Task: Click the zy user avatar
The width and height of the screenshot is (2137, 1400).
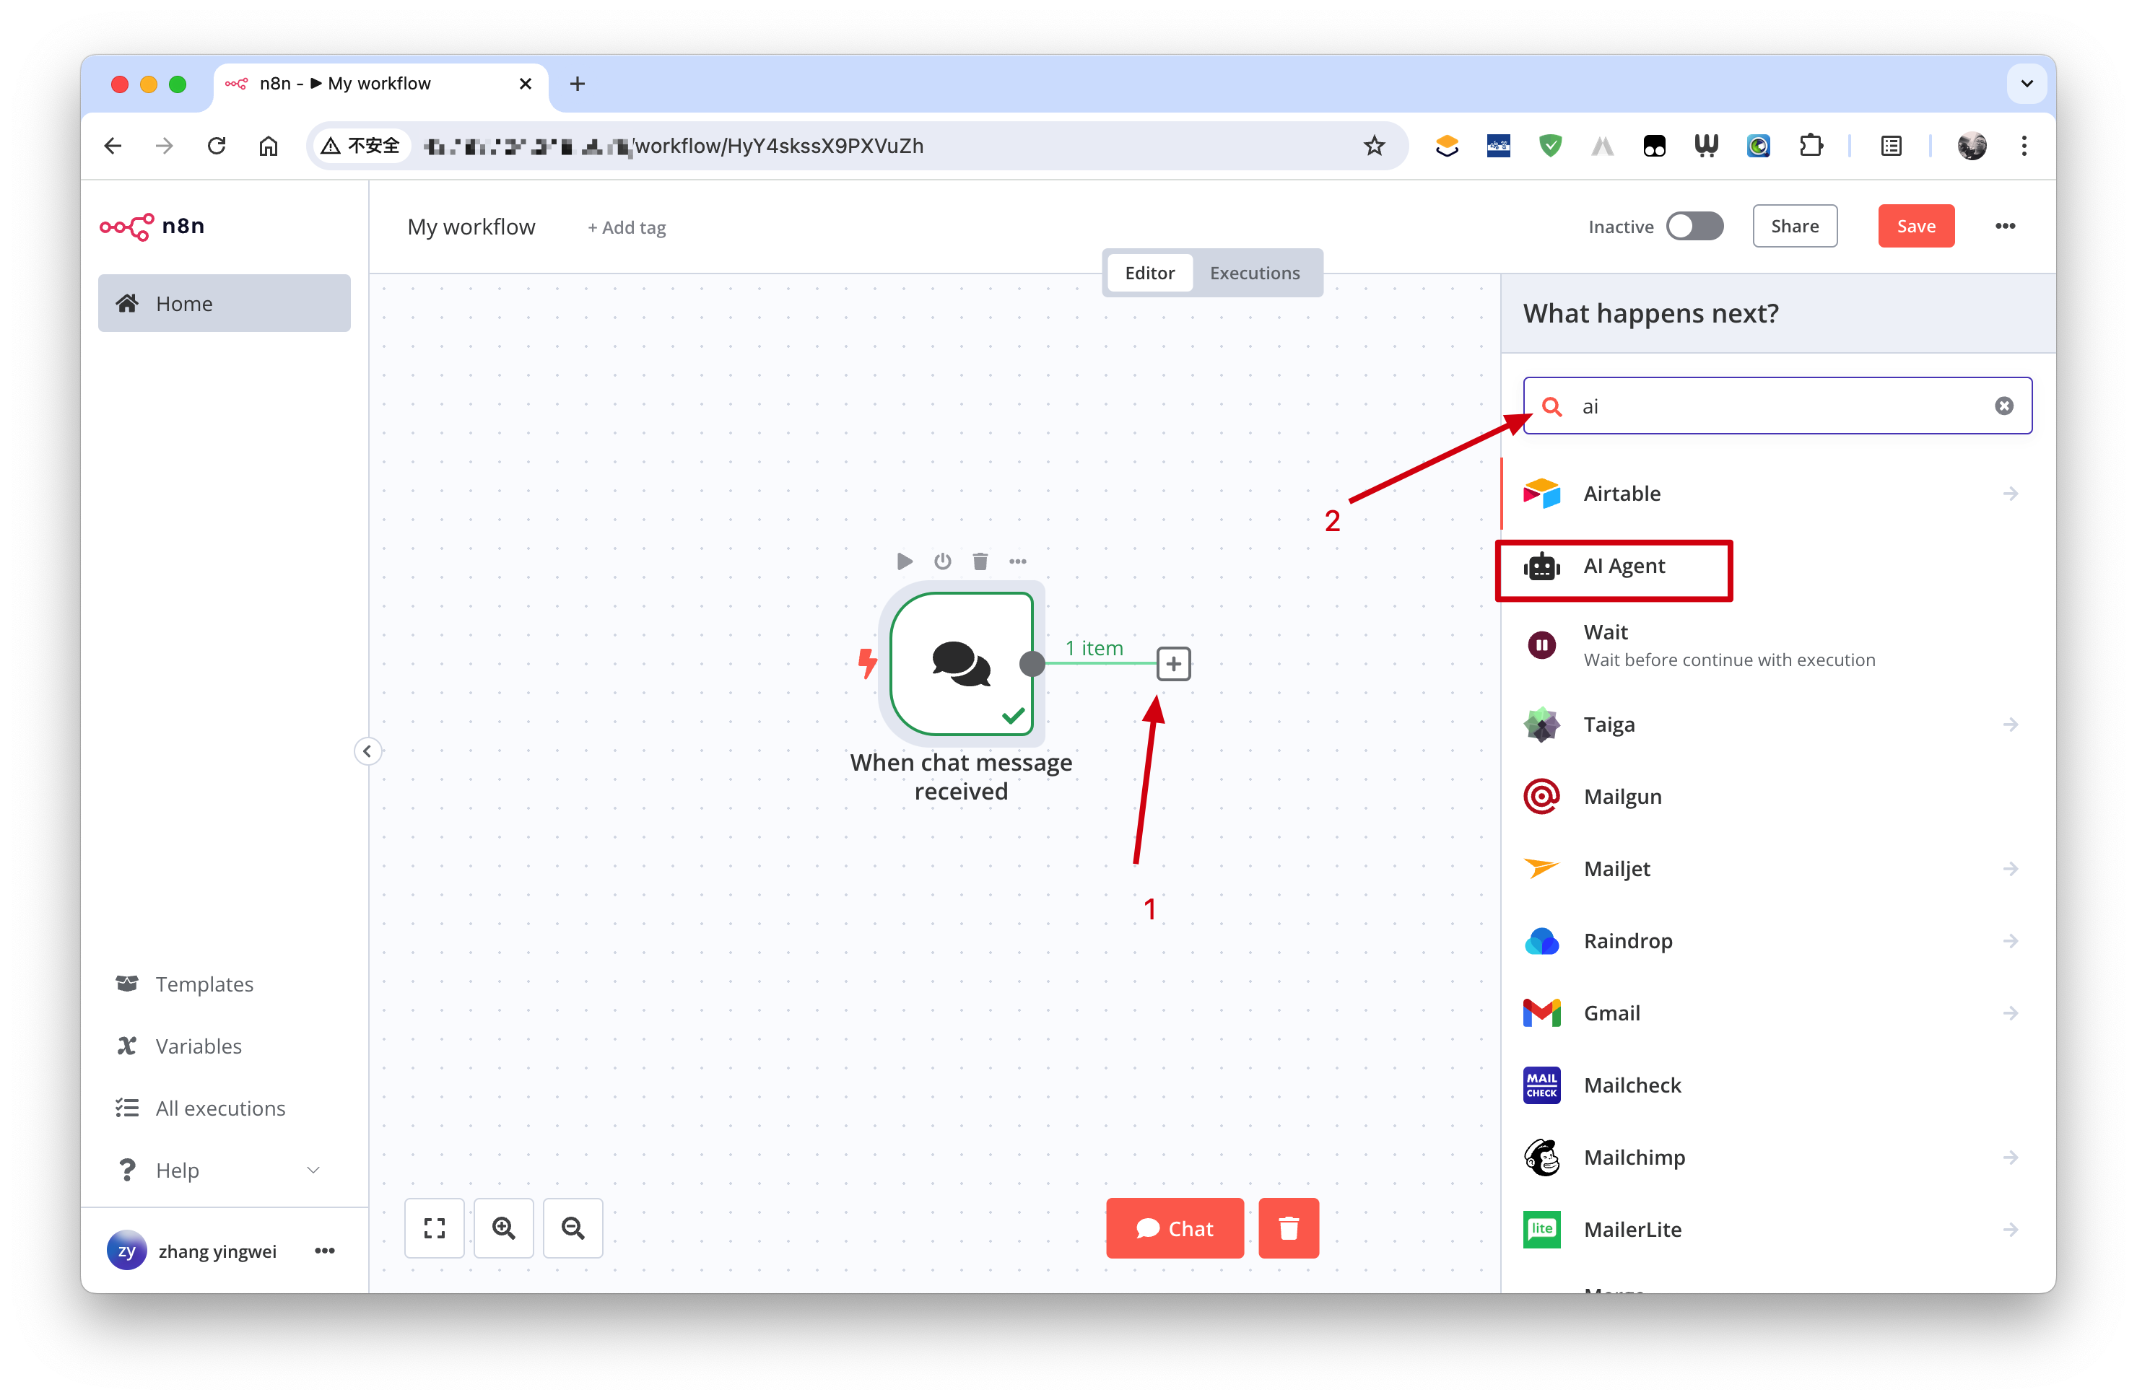Action: (126, 1250)
